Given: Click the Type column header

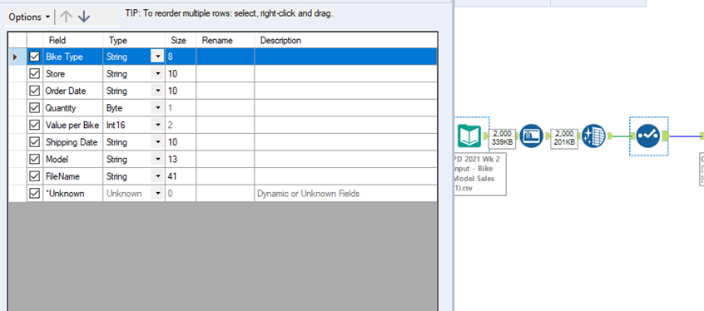Looking at the screenshot, I should (134, 41).
